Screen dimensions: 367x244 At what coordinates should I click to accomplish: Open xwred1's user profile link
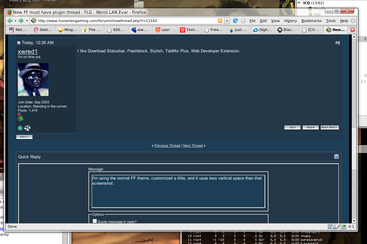[28, 51]
